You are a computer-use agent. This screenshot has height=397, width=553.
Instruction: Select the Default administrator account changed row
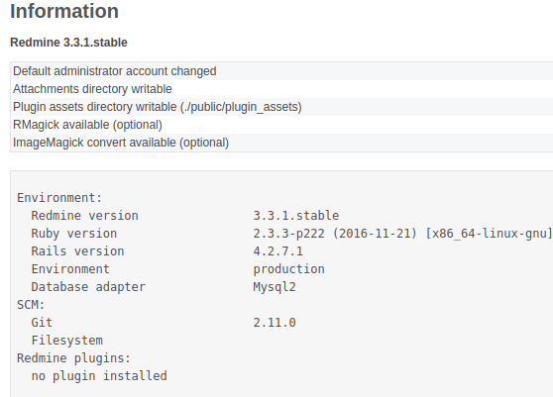pos(281,71)
